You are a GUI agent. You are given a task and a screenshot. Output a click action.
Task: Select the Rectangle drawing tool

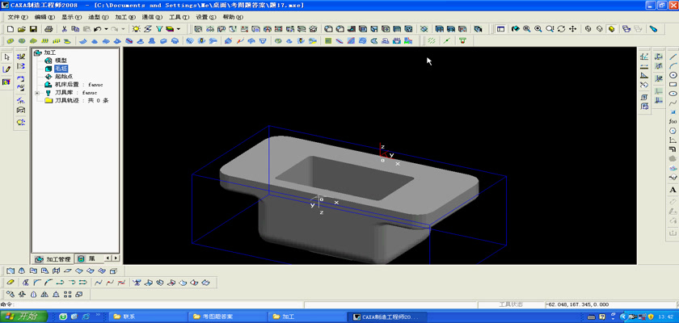click(x=673, y=84)
